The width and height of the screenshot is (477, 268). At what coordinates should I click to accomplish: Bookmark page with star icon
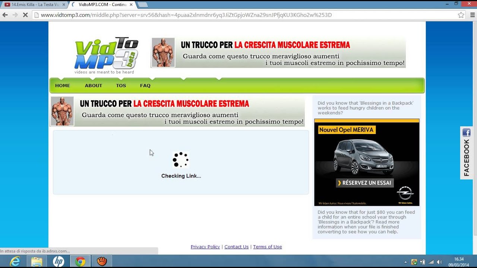click(x=461, y=15)
